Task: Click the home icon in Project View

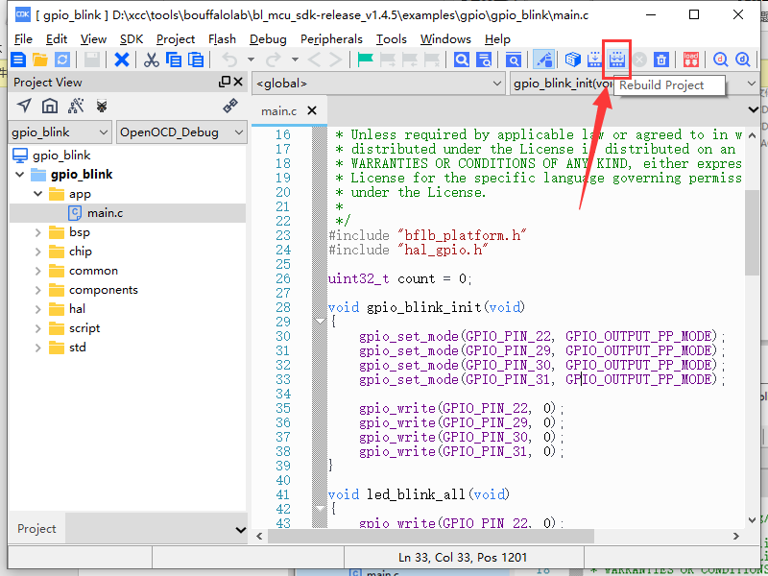Action: 50,106
